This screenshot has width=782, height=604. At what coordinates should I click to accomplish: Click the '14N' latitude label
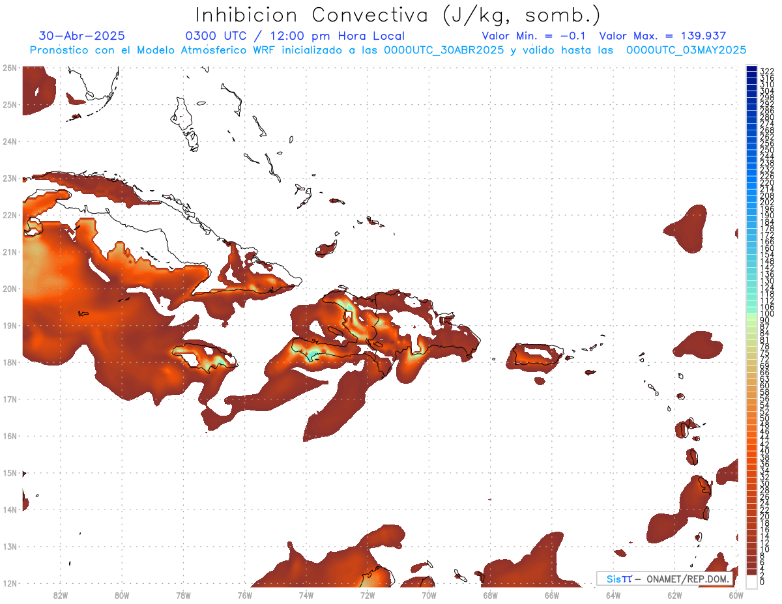coord(10,510)
